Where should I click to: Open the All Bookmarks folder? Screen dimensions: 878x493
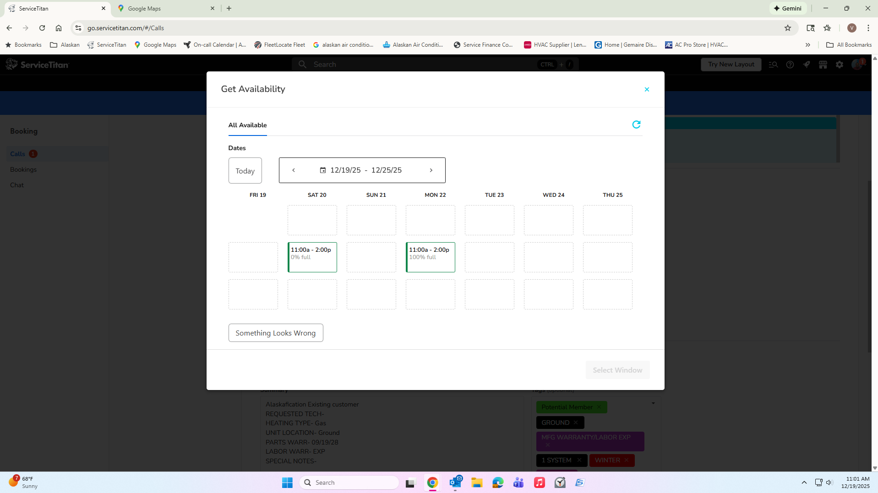pos(849,45)
